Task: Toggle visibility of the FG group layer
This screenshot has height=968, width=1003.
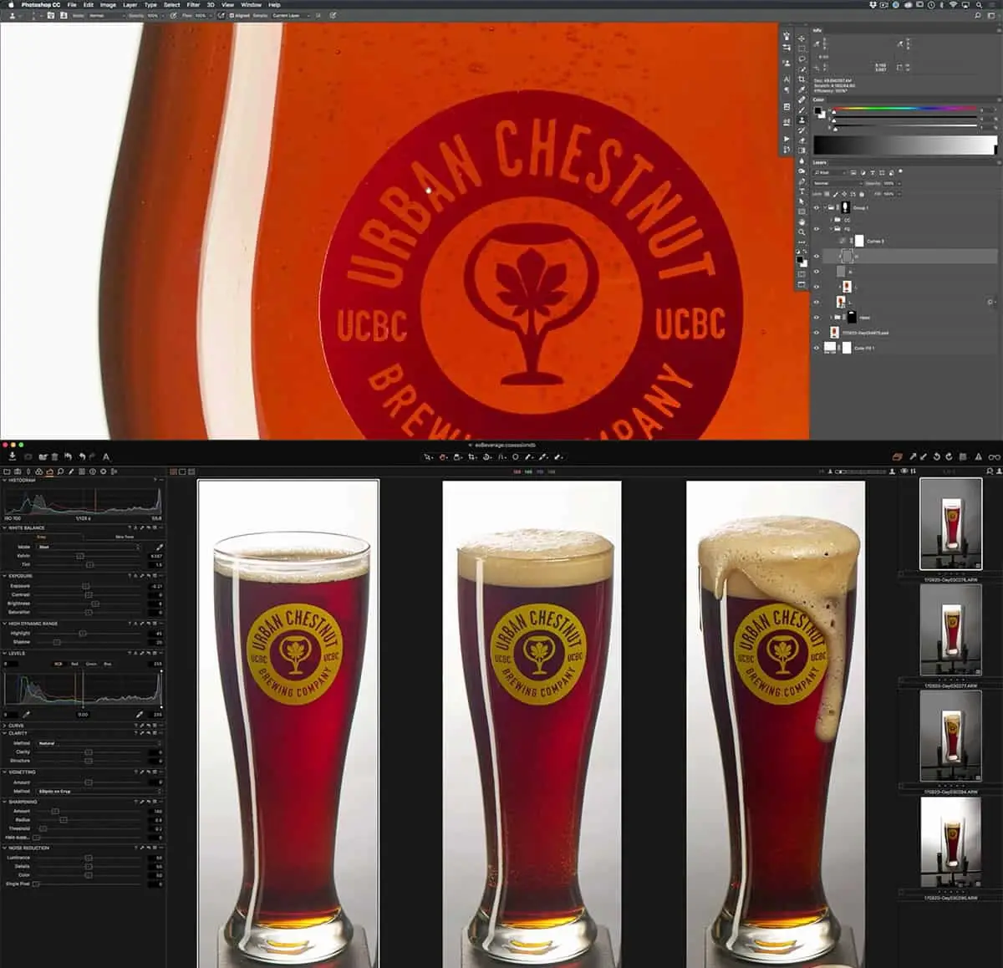Action: point(817,228)
